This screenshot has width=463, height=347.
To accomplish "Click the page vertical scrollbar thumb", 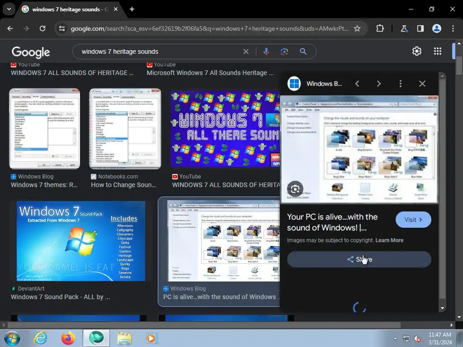I will coord(459,65).
